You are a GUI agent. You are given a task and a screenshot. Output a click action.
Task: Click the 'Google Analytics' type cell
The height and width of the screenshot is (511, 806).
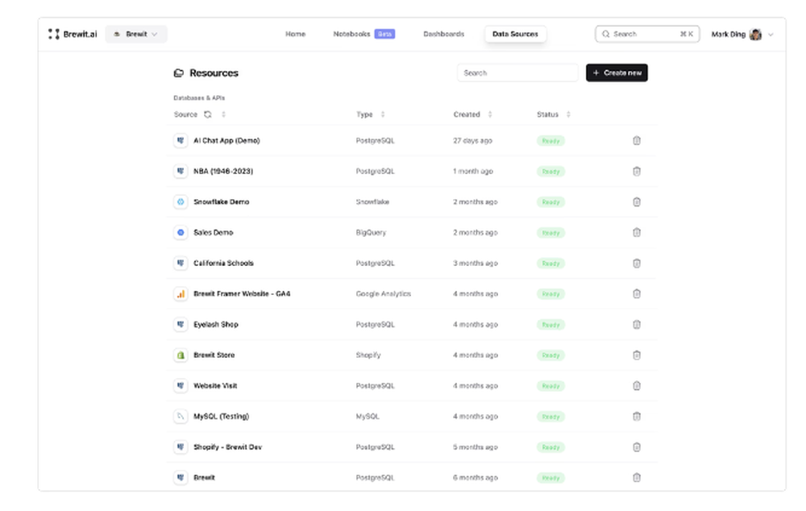384,293
